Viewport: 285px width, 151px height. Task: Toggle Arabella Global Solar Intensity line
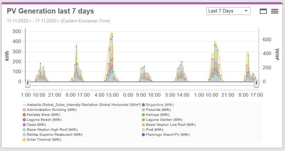coord(80,105)
